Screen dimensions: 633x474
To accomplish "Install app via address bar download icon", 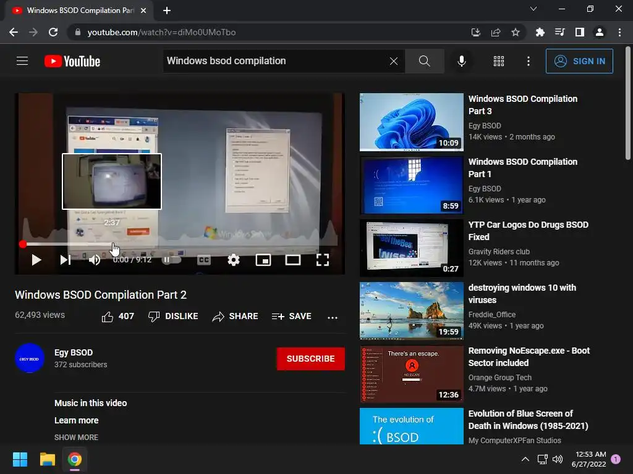I will (476, 32).
